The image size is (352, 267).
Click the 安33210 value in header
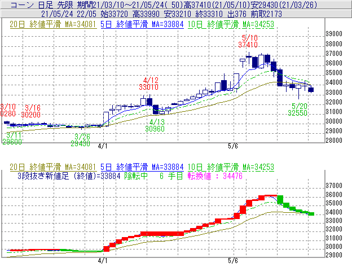coord(178,14)
